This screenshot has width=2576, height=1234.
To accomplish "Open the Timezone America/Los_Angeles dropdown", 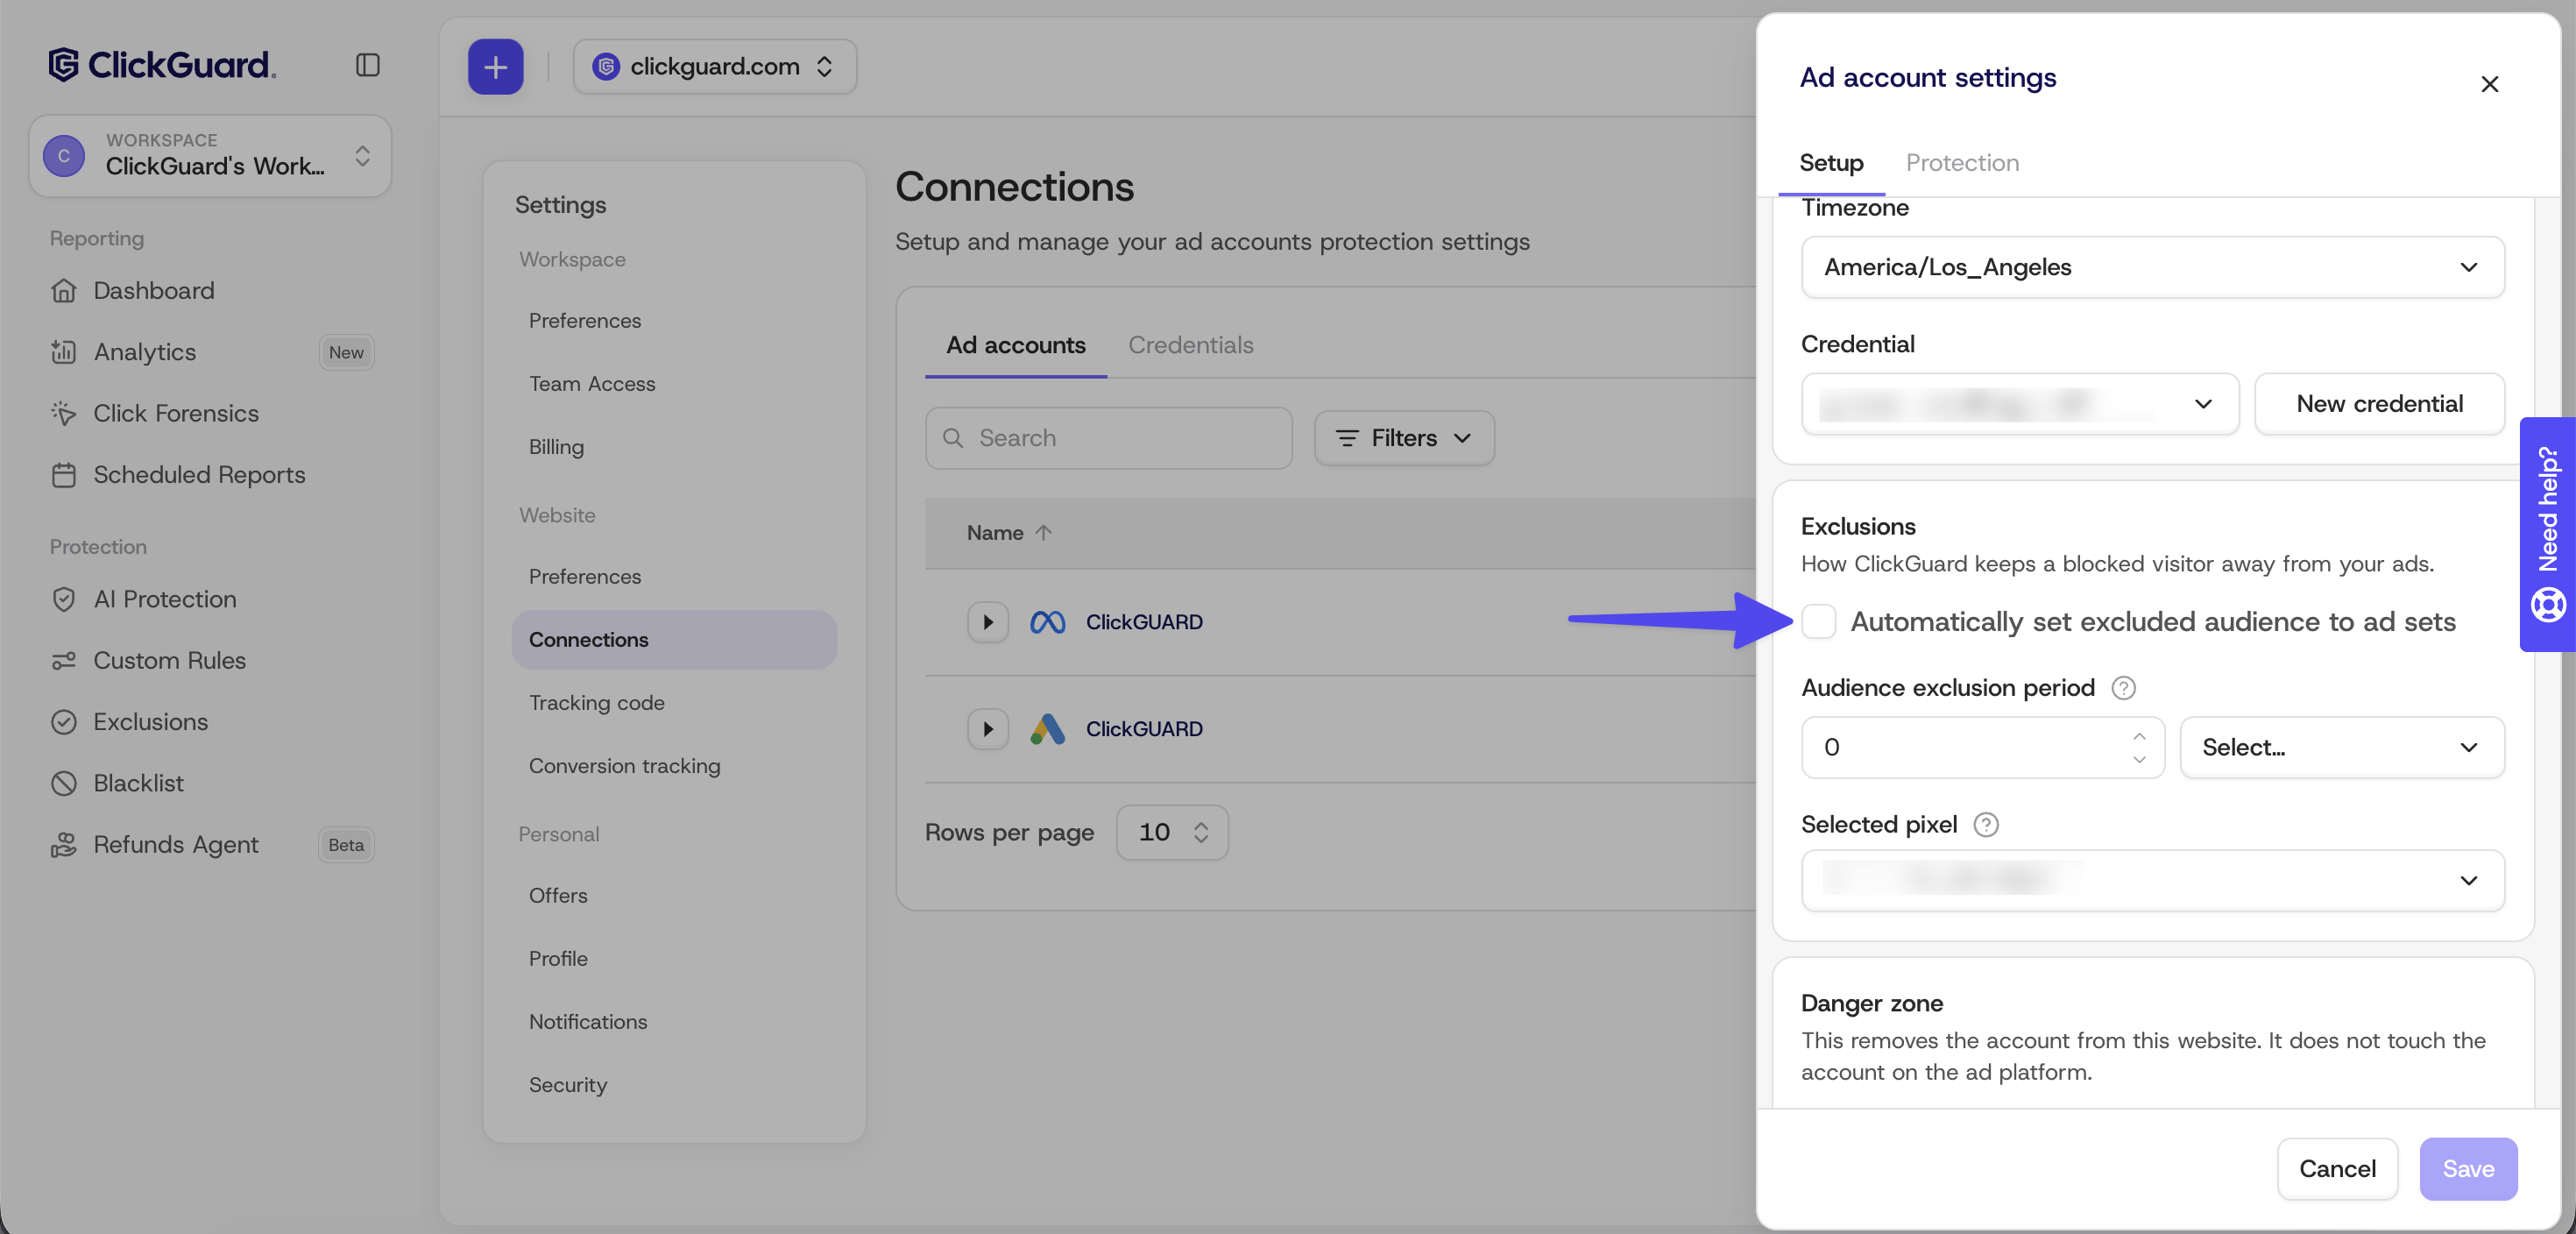I will [2152, 267].
